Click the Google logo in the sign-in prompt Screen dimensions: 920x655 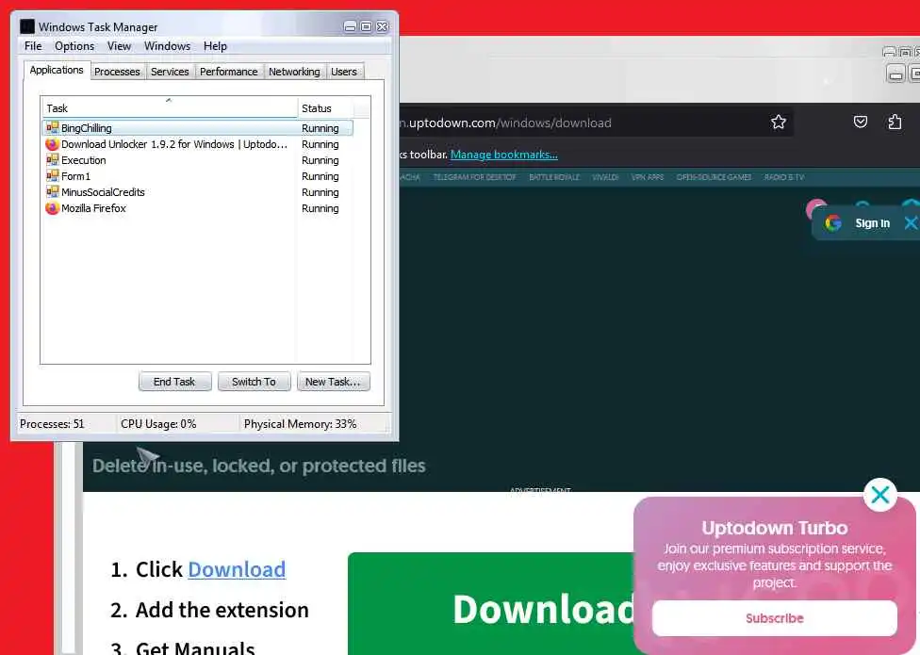832,222
